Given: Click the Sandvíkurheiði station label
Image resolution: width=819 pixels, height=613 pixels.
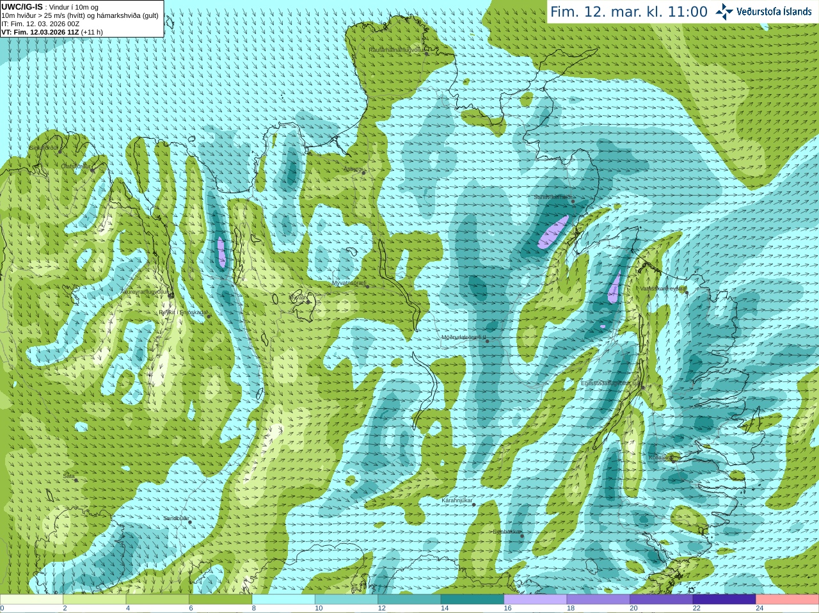Looking at the screenshot, I should (x=554, y=197).
